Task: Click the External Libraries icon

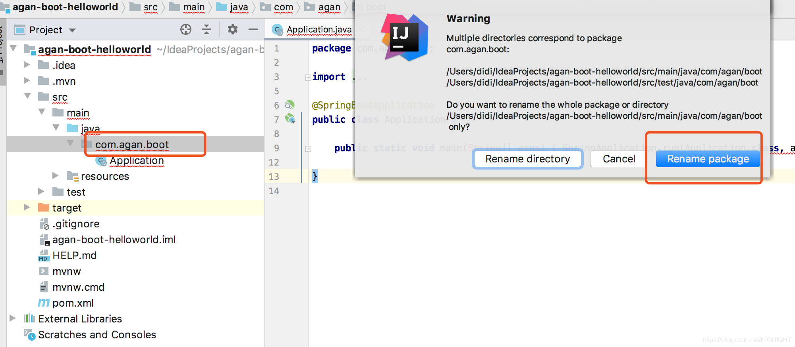Action: pos(29,318)
